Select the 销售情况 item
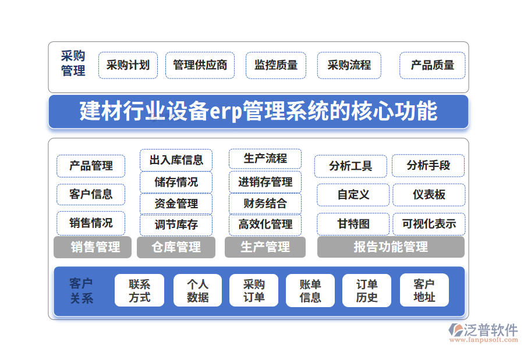This screenshot has height=349, width=524. pyautogui.click(x=91, y=223)
